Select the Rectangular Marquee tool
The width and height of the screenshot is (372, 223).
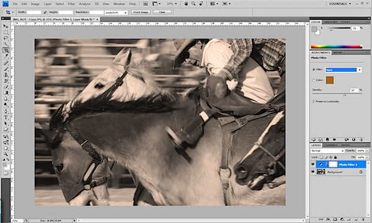pos(6,32)
